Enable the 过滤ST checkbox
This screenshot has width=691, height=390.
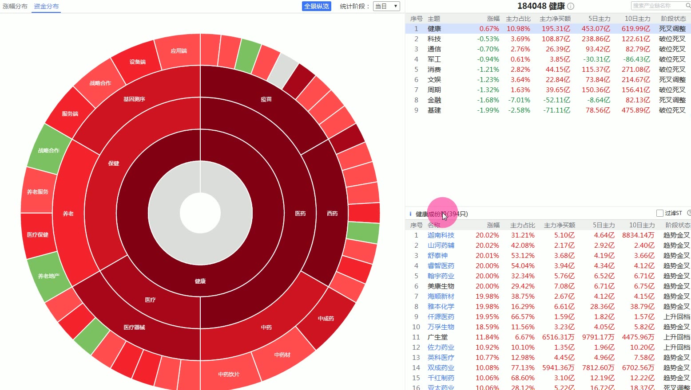[660, 213]
